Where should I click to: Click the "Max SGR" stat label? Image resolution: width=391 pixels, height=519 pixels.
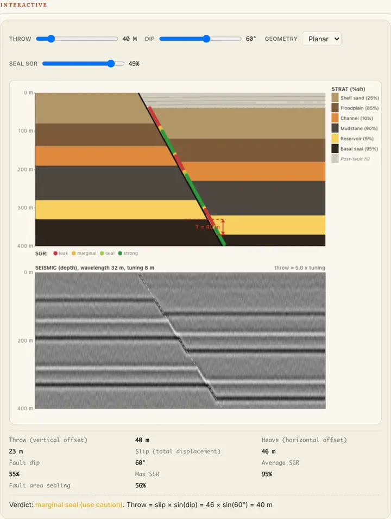(x=147, y=474)
